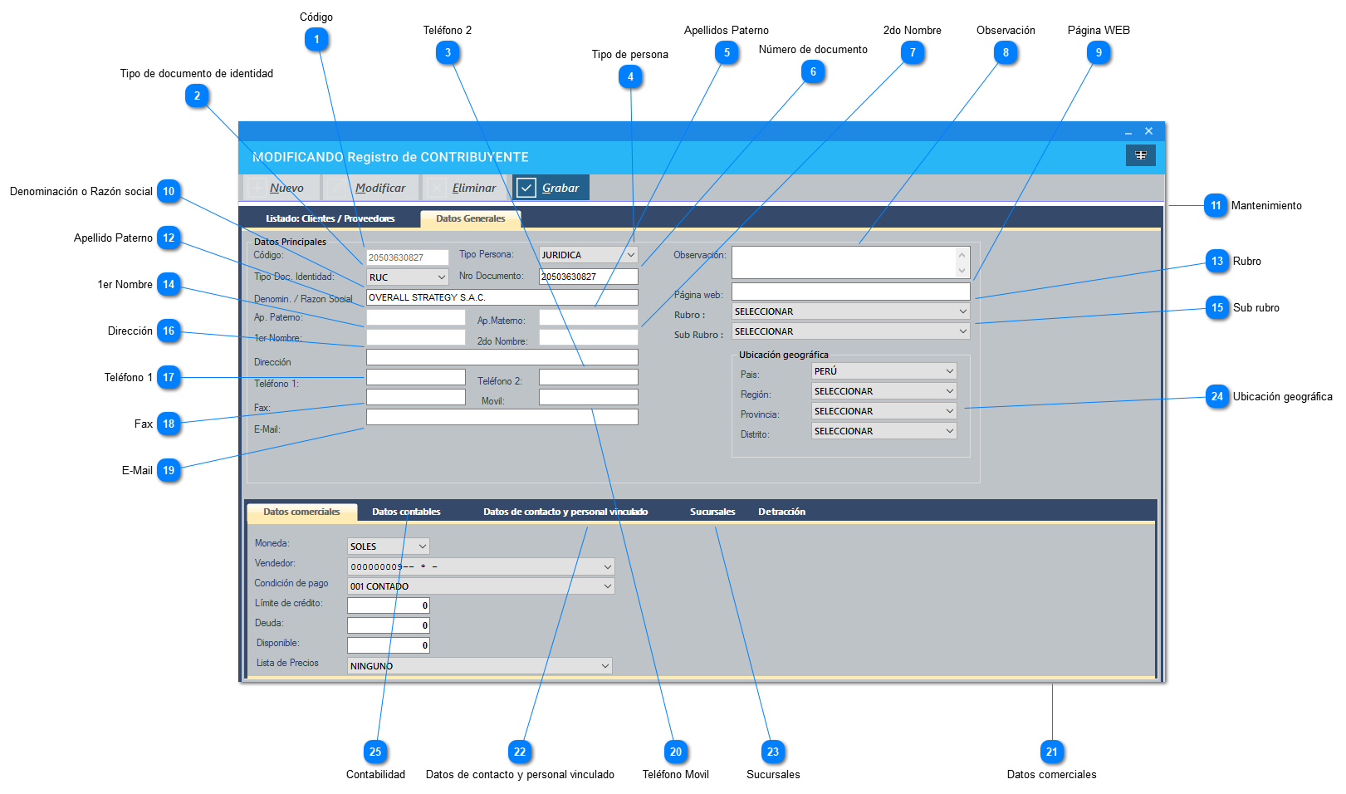Viewport: 1346px width, 794px height.
Task: Click the Ap. Paterno field
Action: coord(416,317)
